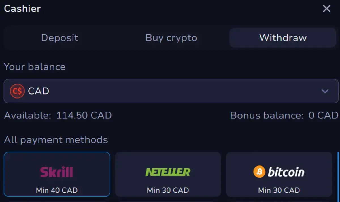340x202 pixels.
Task: Open the CAD balance dropdown
Action: pos(170,91)
